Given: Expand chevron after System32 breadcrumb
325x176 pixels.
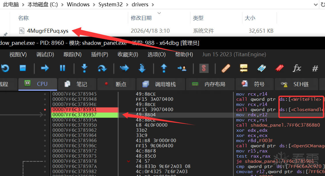Looking at the screenshot, I should pyautogui.click(x=127, y=5).
